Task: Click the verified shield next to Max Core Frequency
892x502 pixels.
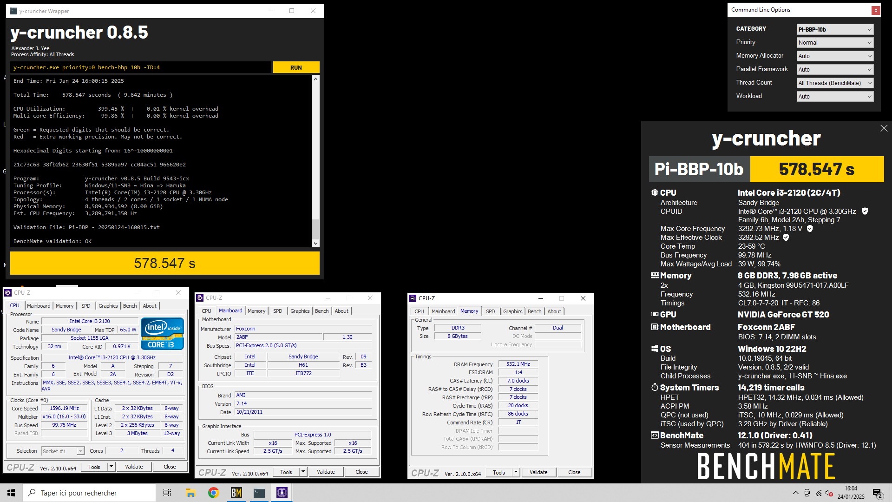Action: (x=810, y=229)
